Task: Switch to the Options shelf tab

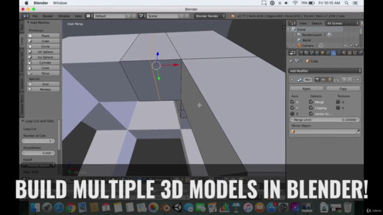Action: click(x=22, y=84)
